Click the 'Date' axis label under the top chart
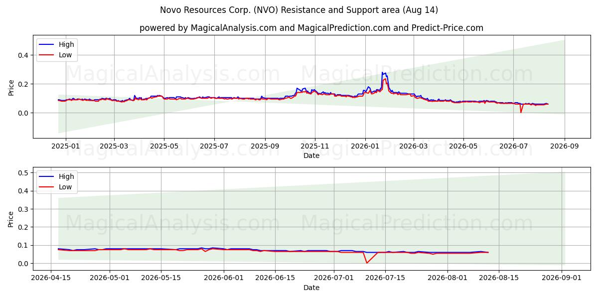 coord(311,155)
